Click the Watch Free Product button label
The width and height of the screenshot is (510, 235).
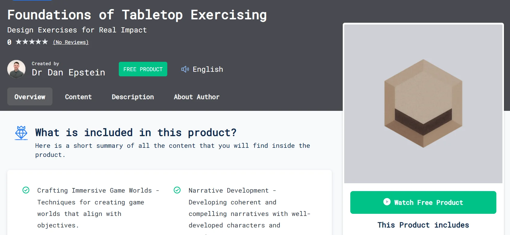[428, 203]
